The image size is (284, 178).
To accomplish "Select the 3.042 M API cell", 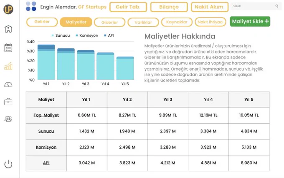I will click(87, 163).
